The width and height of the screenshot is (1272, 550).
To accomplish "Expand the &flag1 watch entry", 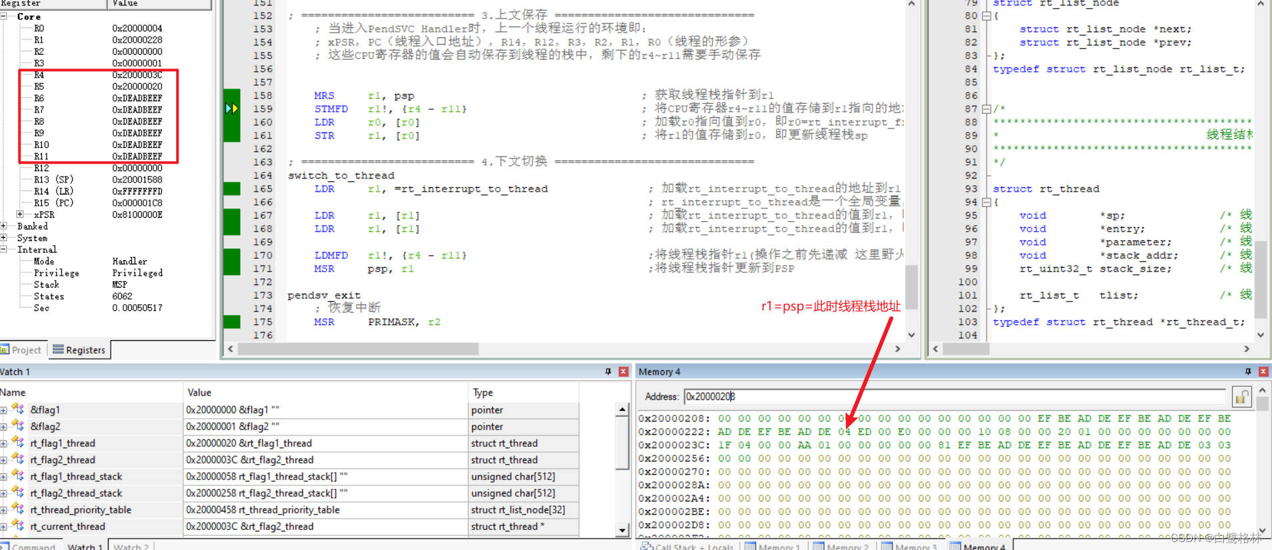I will [x=3, y=410].
